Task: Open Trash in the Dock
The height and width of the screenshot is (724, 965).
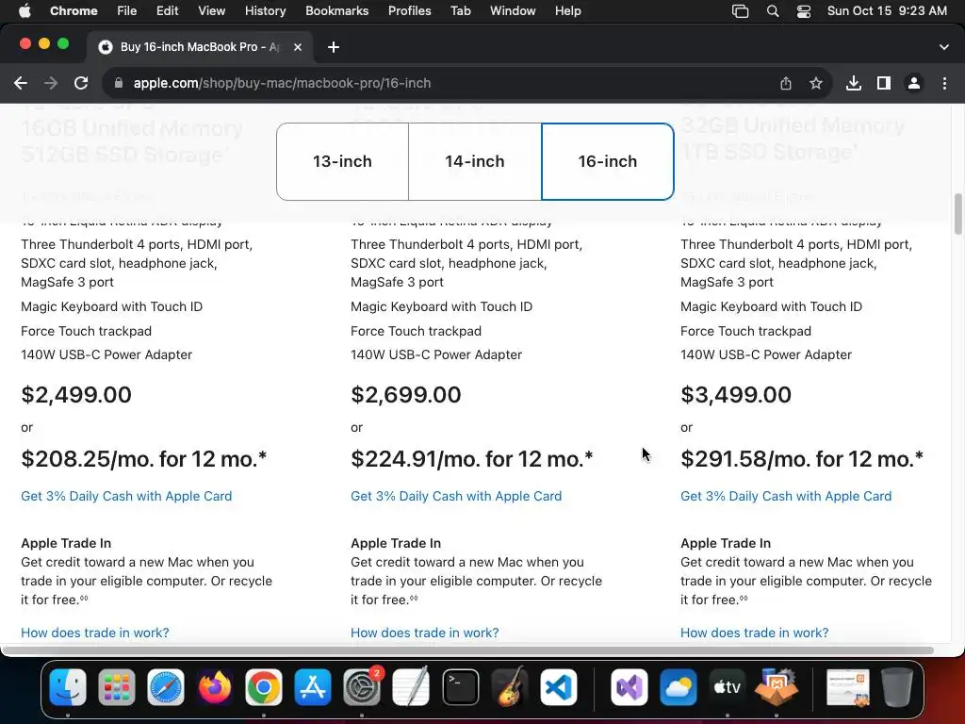Action: point(897,687)
